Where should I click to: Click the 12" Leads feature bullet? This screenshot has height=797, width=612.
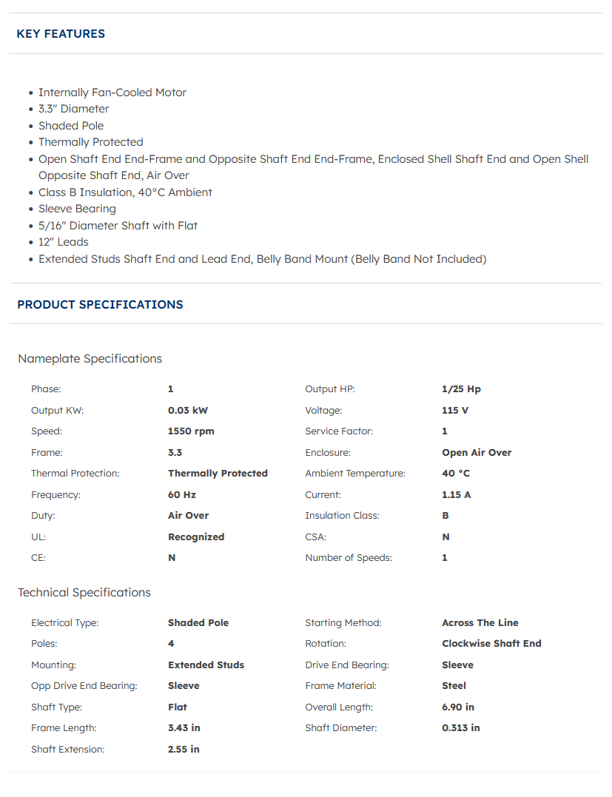pyautogui.click(x=64, y=242)
